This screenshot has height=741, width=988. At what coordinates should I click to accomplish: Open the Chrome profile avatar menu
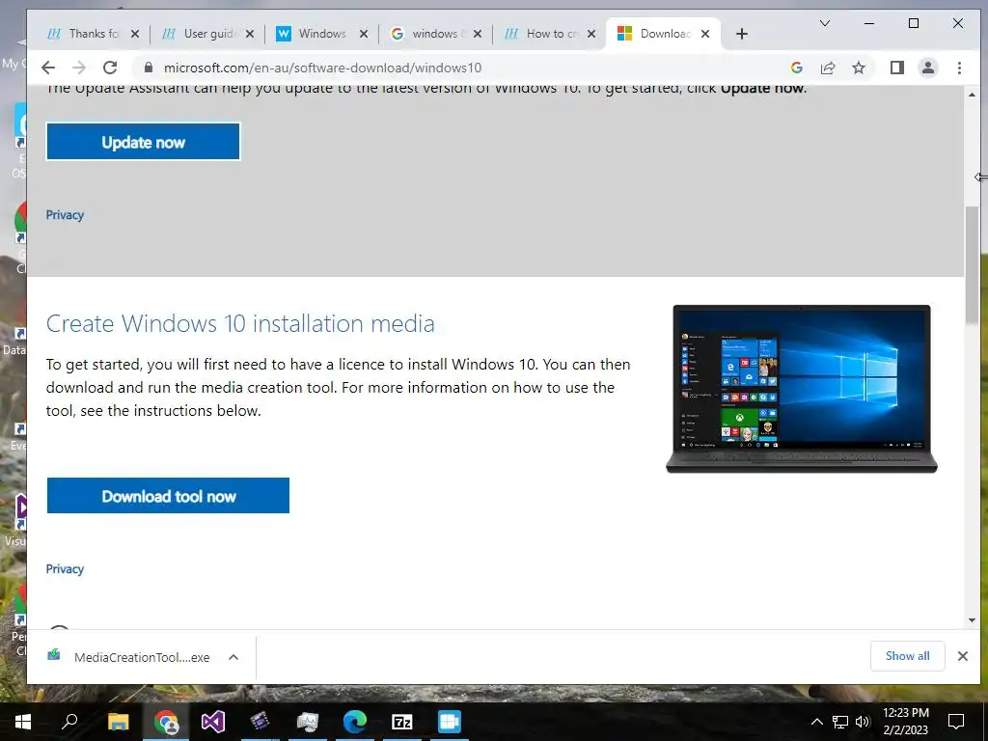[x=928, y=69]
